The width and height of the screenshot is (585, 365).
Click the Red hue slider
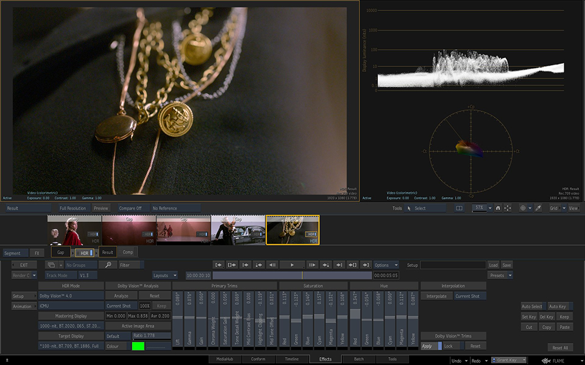click(x=355, y=321)
